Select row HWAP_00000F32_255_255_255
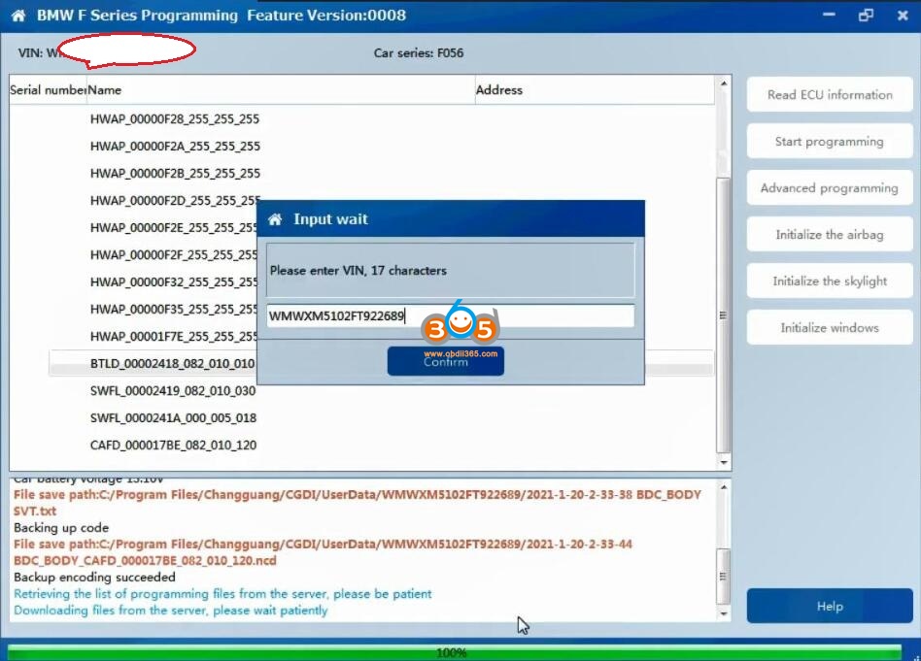This screenshot has height=661, width=921. pyautogui.click(x=173, y=281)
